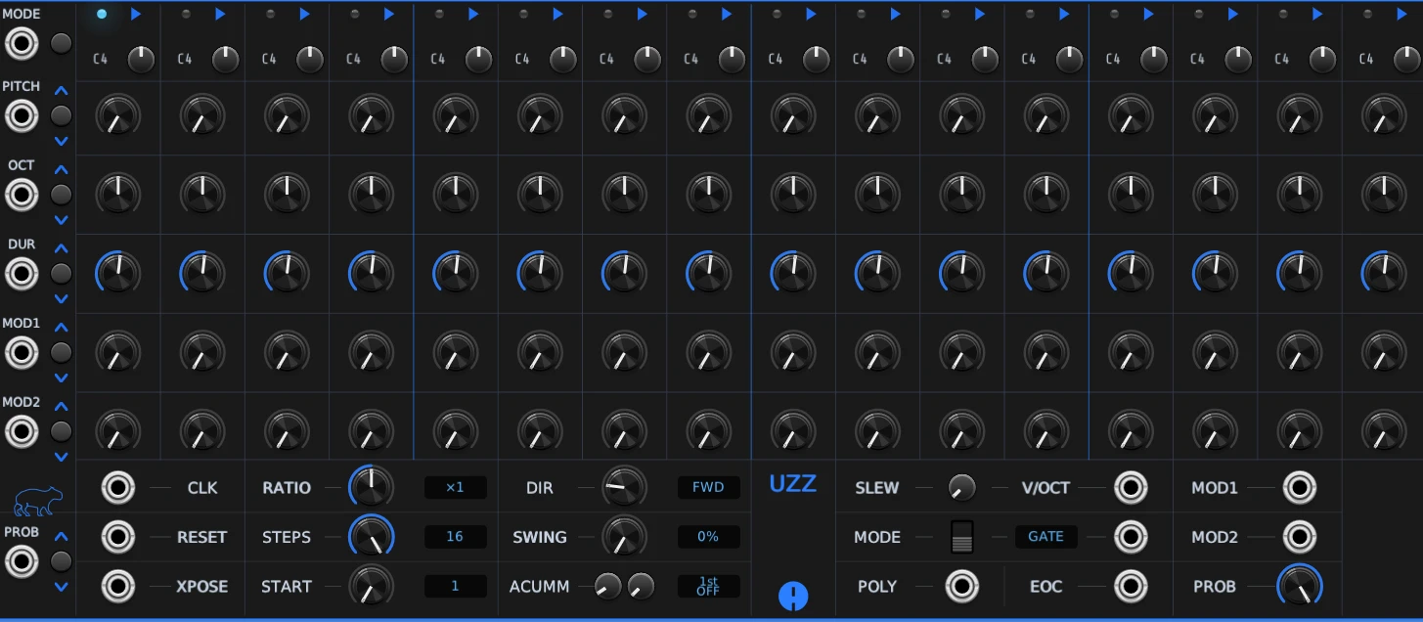Click the round button beside the PITCH jack

(x=61, y=116)
